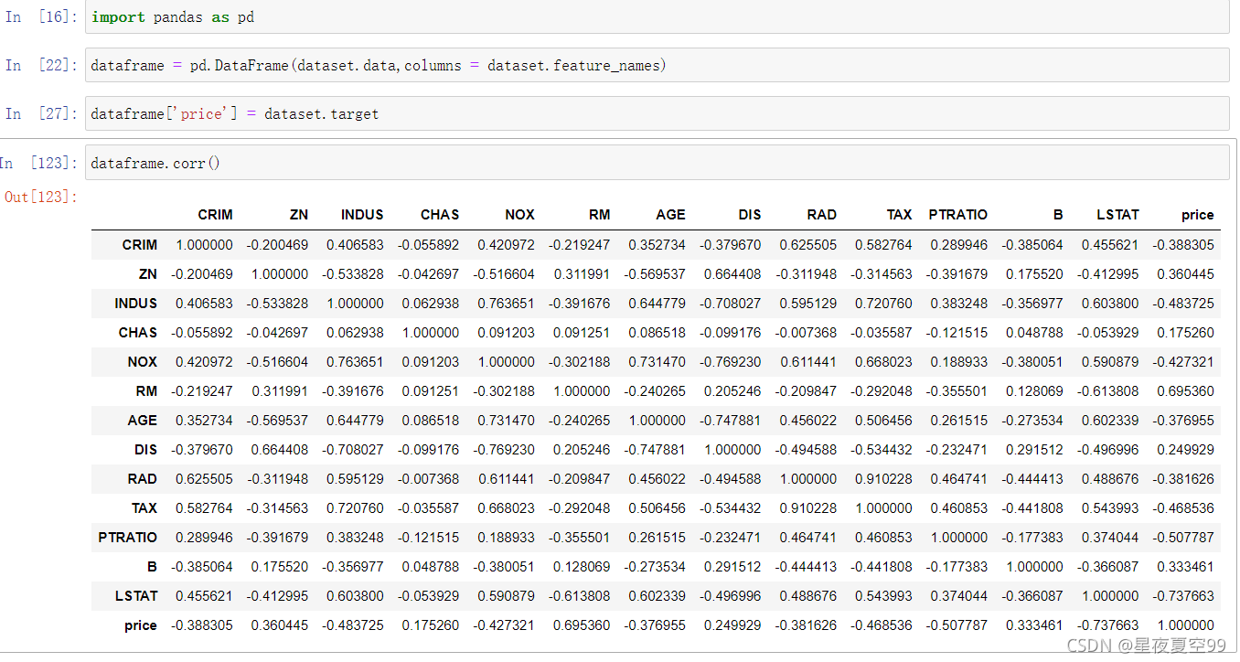Click the 0.175260 value in CHAS row
The image size is (1240, 662).
pyautogui.click(x=1185, y=333)
